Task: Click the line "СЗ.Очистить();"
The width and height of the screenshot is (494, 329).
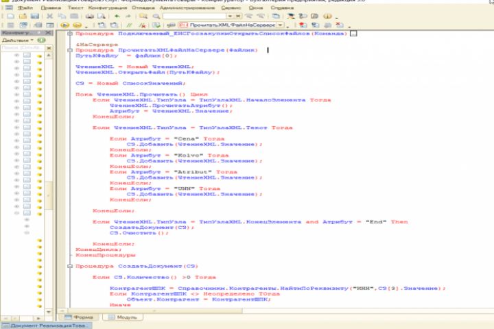Action: point(139,233)
